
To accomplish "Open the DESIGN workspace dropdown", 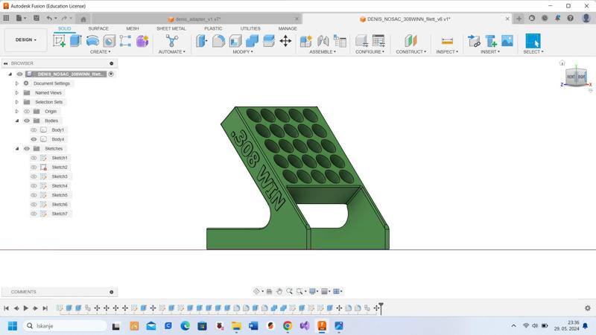I will click(x=26, y=40).
